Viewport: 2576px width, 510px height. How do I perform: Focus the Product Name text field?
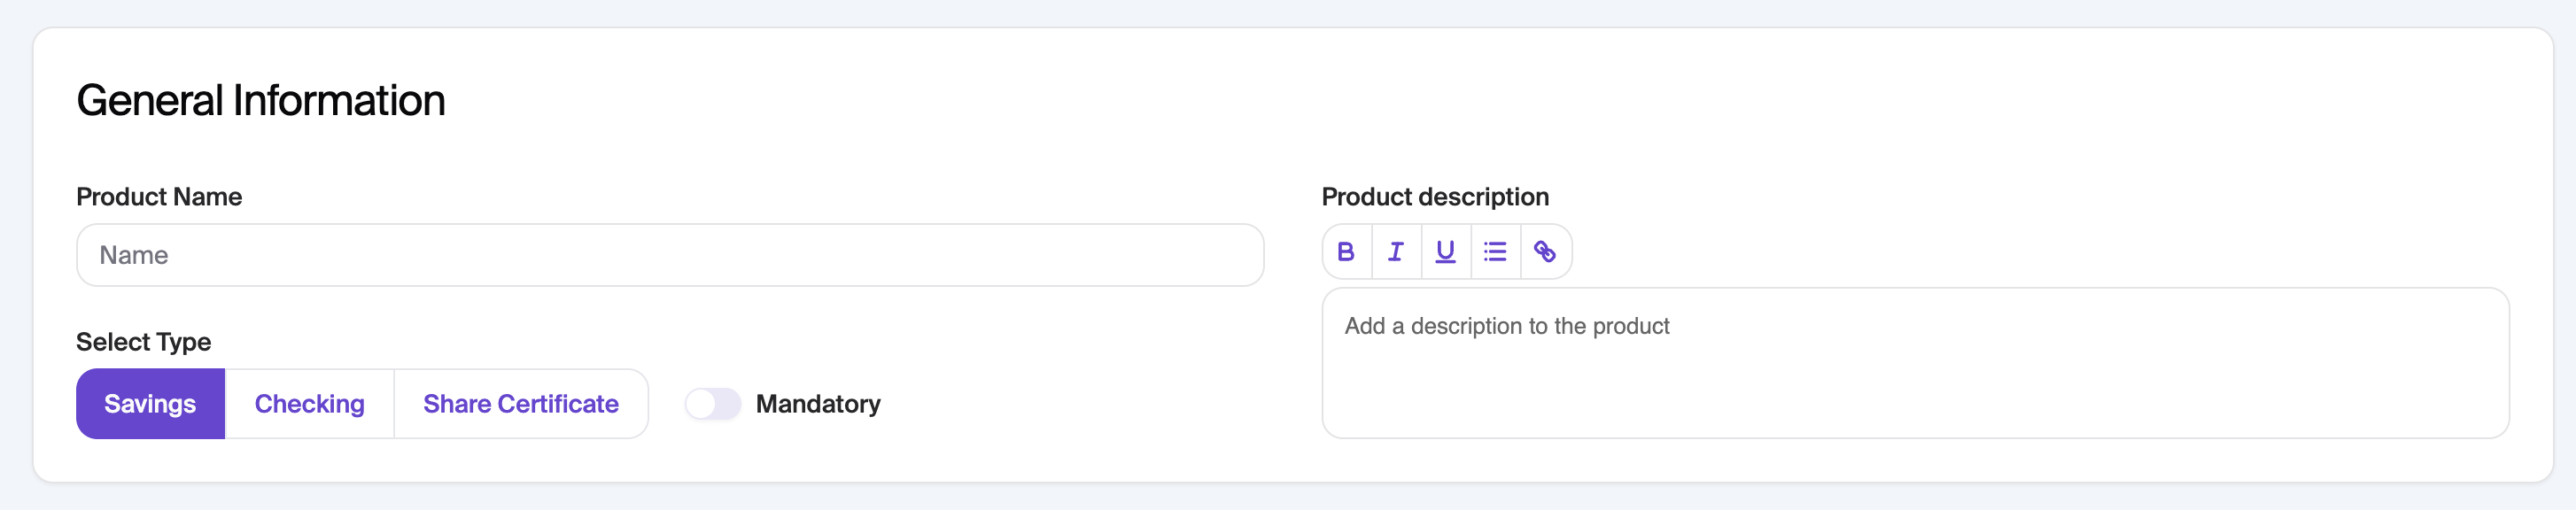[x=670, y=255]
